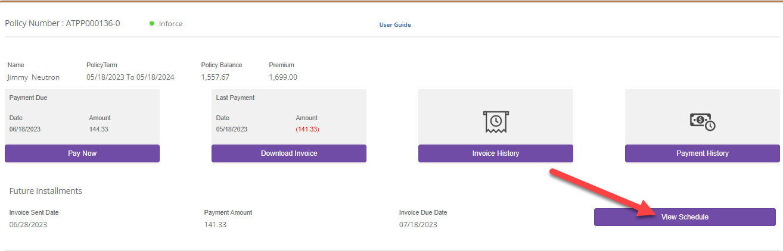
Task: Open the Payment History button
Action: (x=702, y=153)
